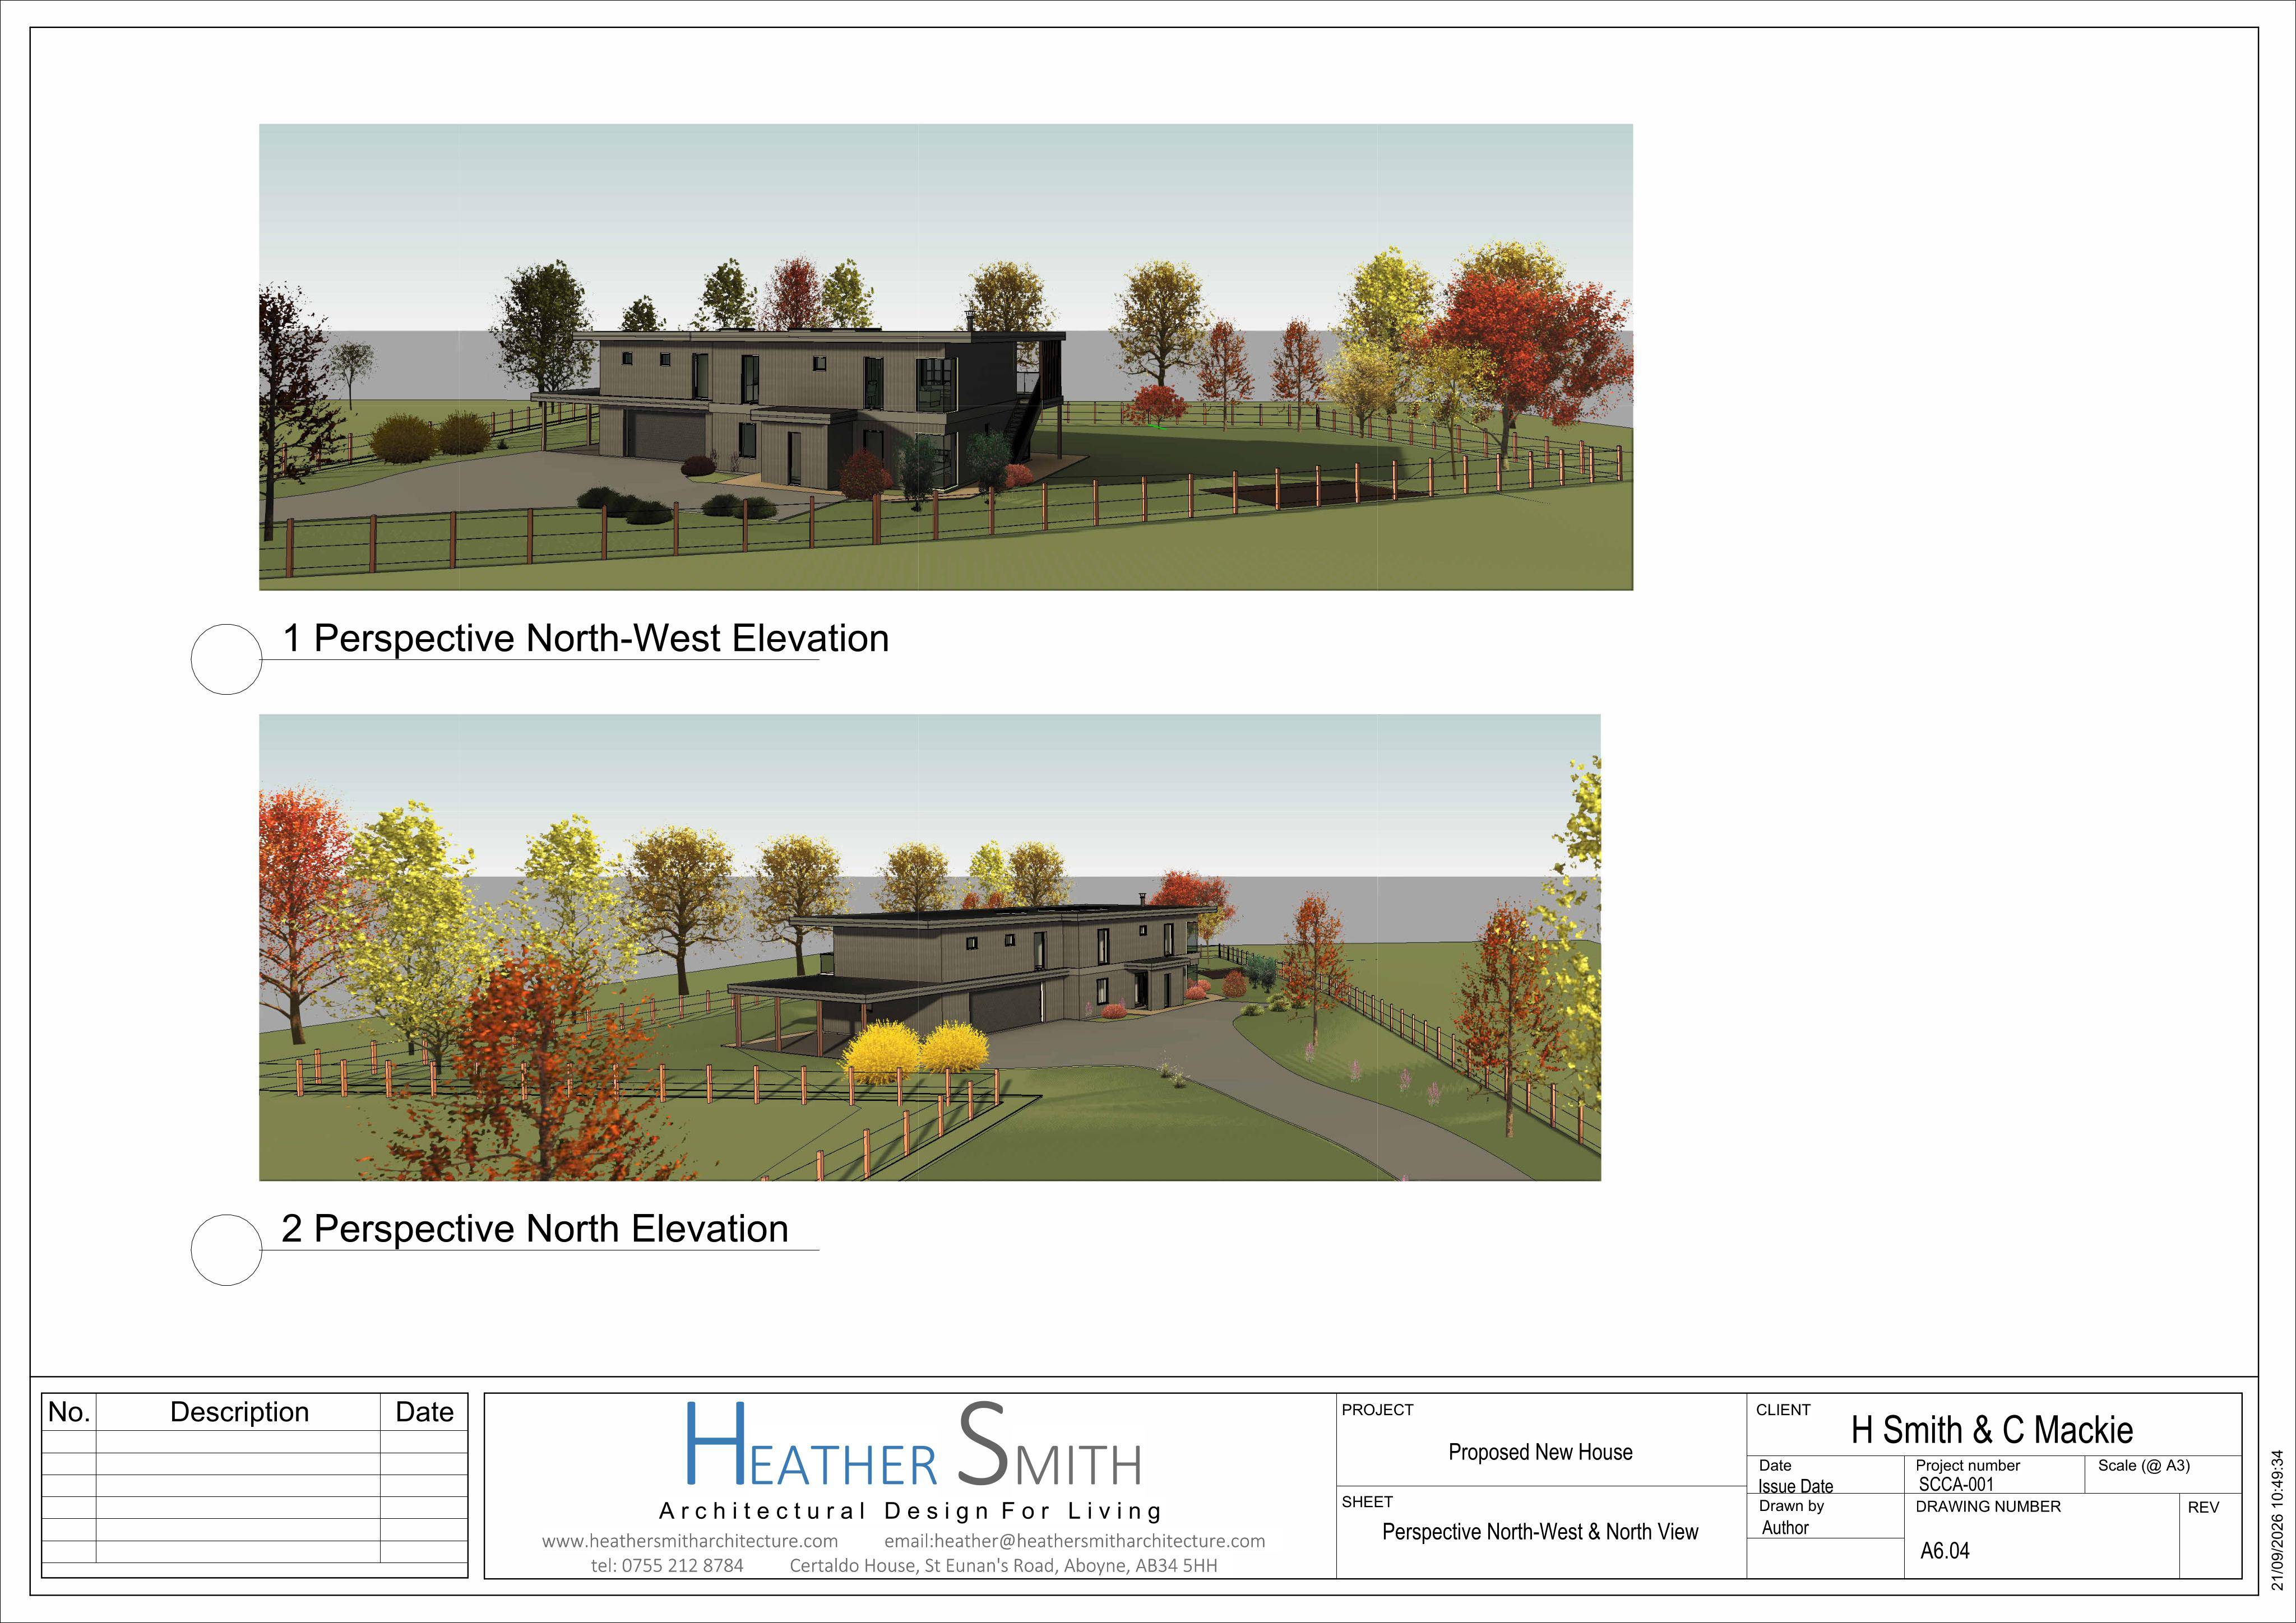This screenshot has width=2296, height=1623.
Task: Select the '2 Perspective North Elevation' title
Action: [x=535, y=1229]
